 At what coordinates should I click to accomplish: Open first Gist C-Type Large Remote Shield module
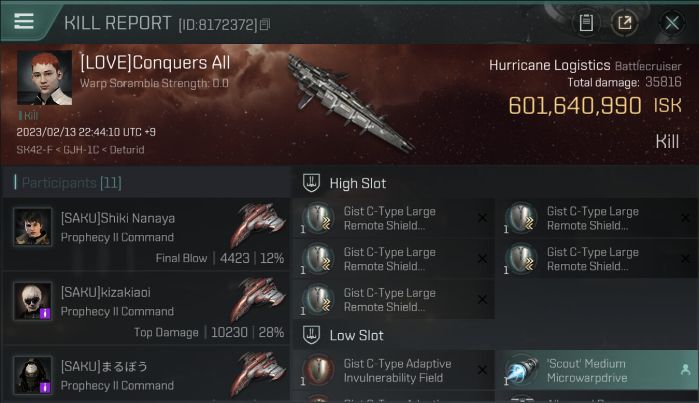click(x=394, y=218)
